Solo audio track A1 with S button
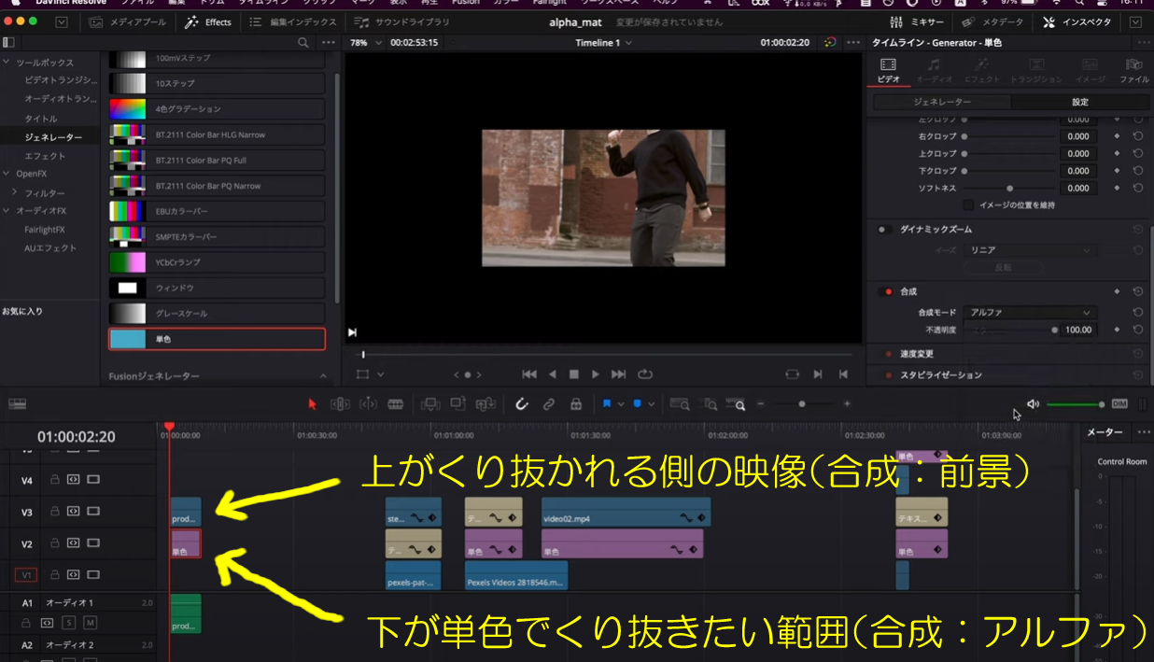1154x662 pixels. tap(69, 623)
